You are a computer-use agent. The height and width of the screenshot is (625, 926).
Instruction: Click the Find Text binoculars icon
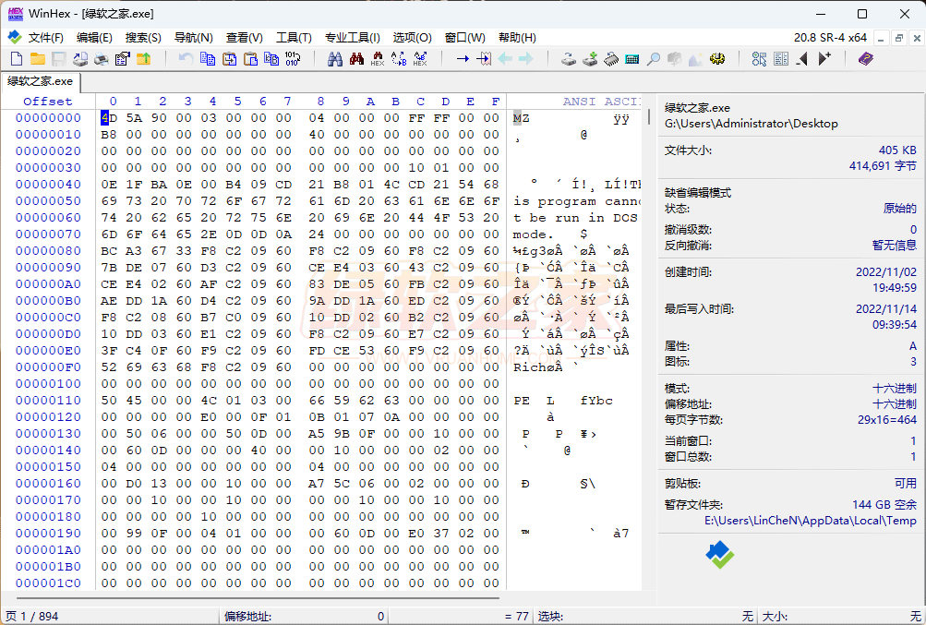pyautogui.click(x=335, y=59)
